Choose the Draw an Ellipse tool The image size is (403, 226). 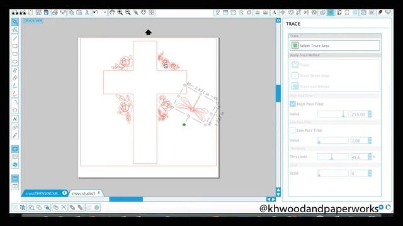pos(15,62)
